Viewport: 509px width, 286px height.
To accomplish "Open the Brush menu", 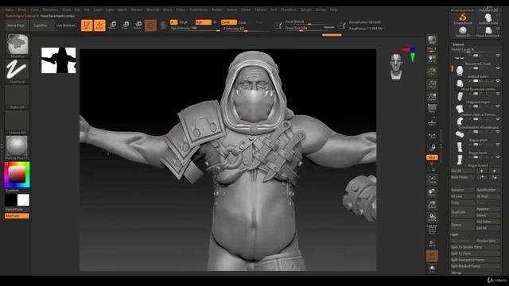I will (22, 10).
